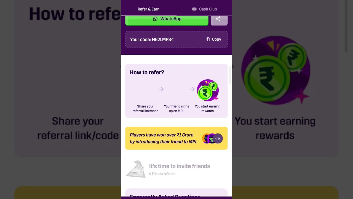Tap the 0 Friends referred label
The image size is (353, 199).
(x=162, y=174)
